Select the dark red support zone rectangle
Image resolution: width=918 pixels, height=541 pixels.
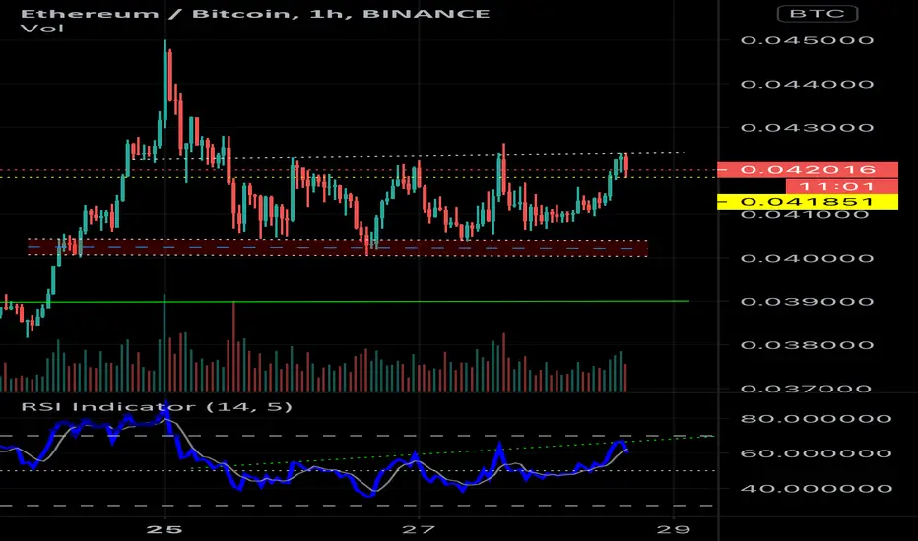click(338, 248)
